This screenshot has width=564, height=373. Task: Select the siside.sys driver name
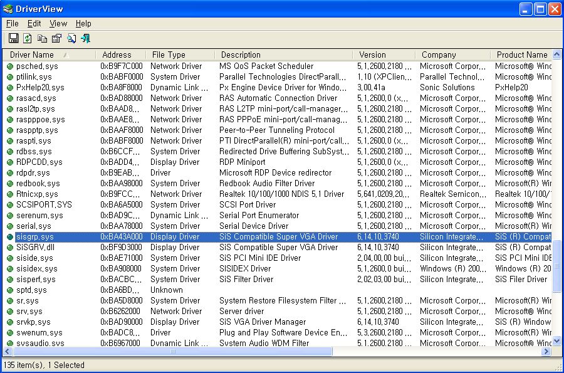click(x=34, y=258)
